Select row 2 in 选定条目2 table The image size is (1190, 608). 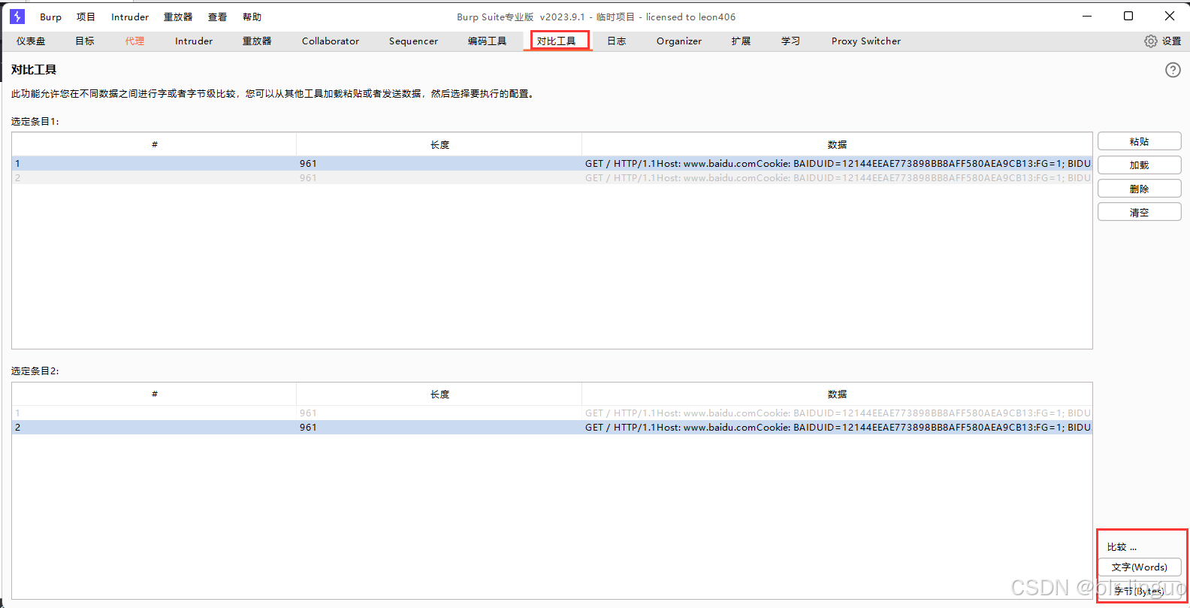[552, 427]
